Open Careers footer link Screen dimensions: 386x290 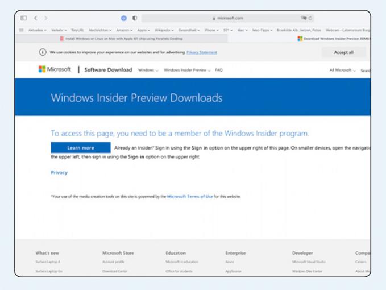point(361,262)
